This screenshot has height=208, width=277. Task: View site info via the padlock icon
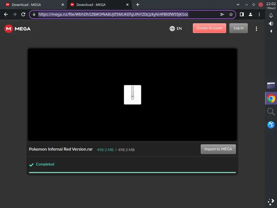point(34,14)
